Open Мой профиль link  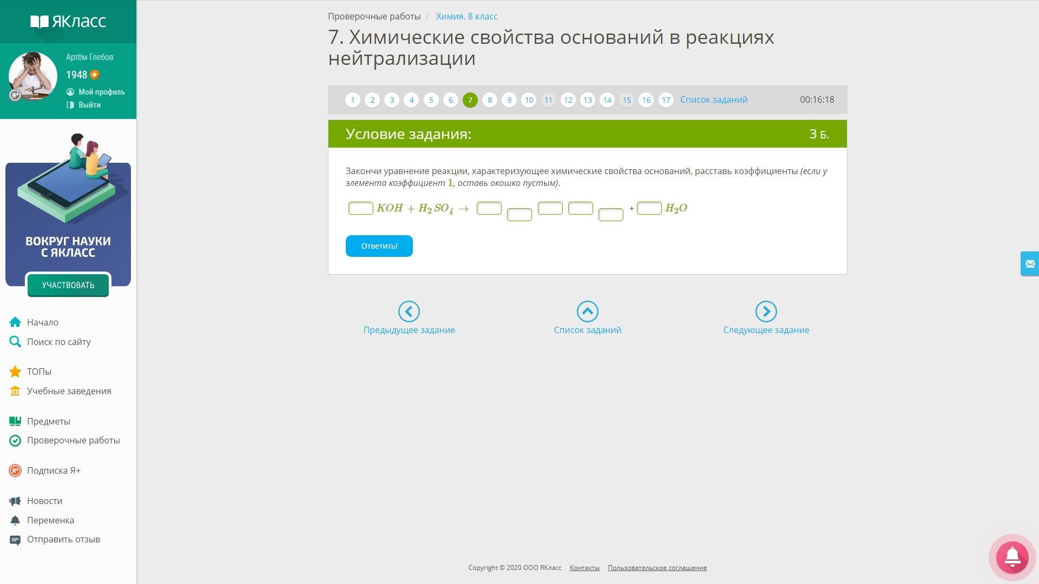click(101, 92)
